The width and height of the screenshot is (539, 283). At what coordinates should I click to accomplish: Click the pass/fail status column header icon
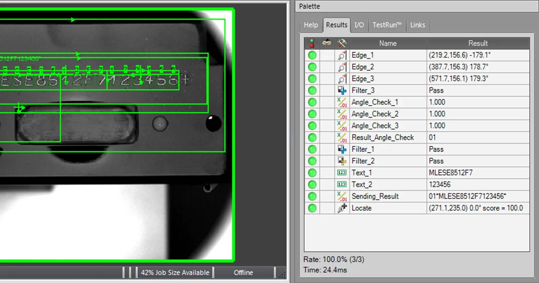coord(312,43)
